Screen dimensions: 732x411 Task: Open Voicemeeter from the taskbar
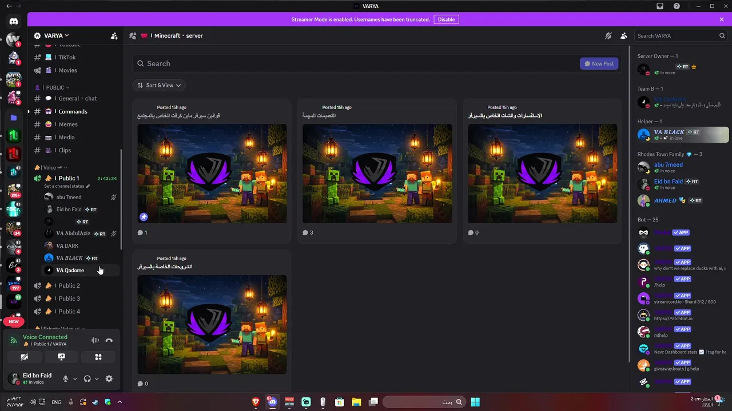tap(289, 402)
